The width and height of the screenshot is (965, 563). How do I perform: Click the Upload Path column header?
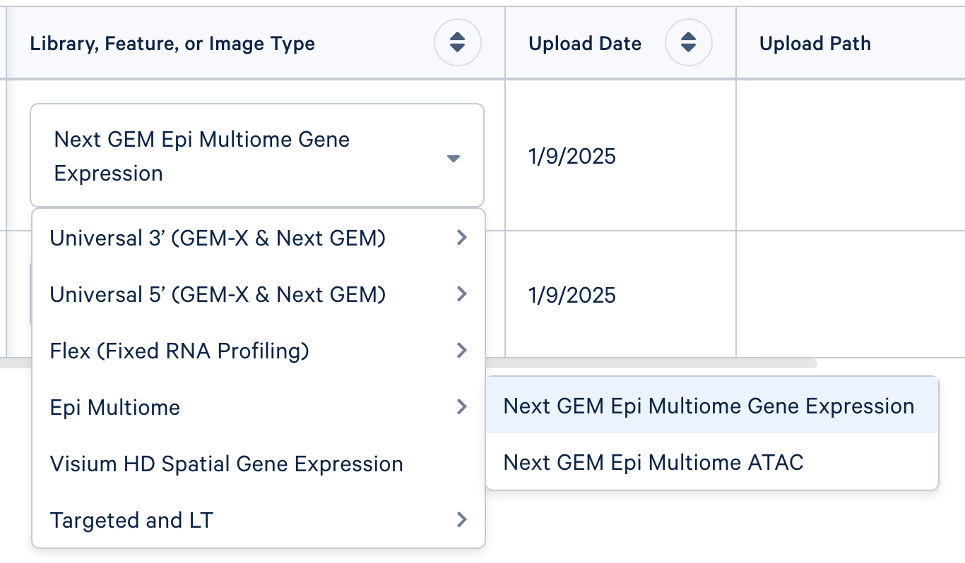click(815, 43)
